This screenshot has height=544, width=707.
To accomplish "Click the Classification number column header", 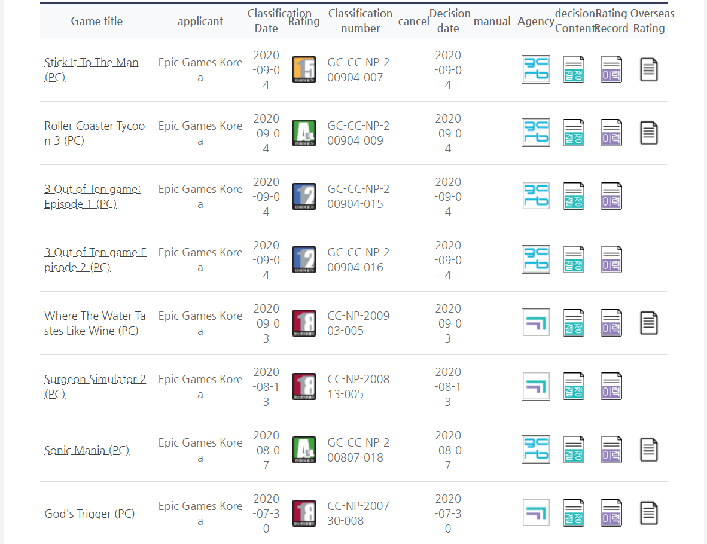I will pyautogui.click(x=360, y=21).
